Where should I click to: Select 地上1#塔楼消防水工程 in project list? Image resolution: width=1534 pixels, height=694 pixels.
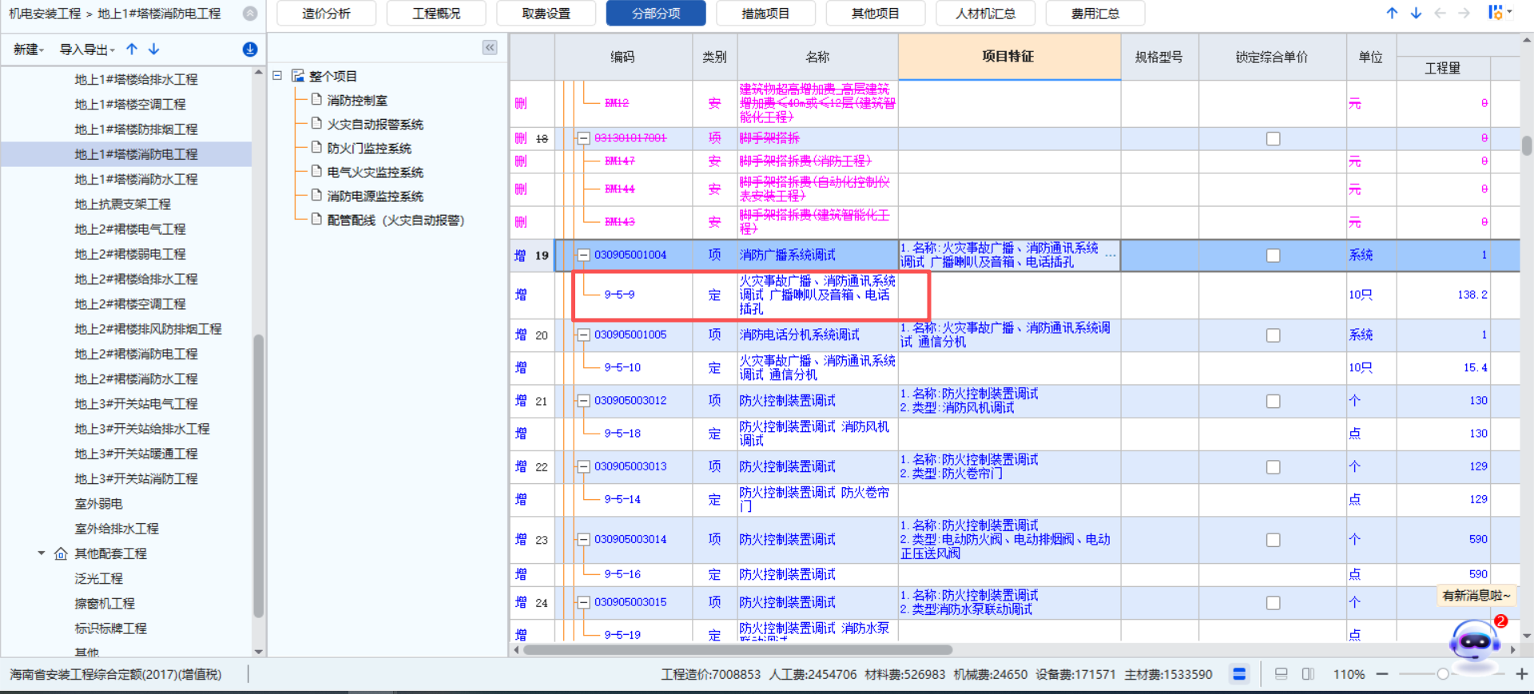pos(136,179)
